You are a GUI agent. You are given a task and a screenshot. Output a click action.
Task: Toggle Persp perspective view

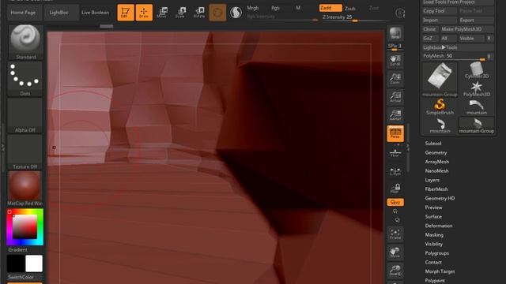395,133
